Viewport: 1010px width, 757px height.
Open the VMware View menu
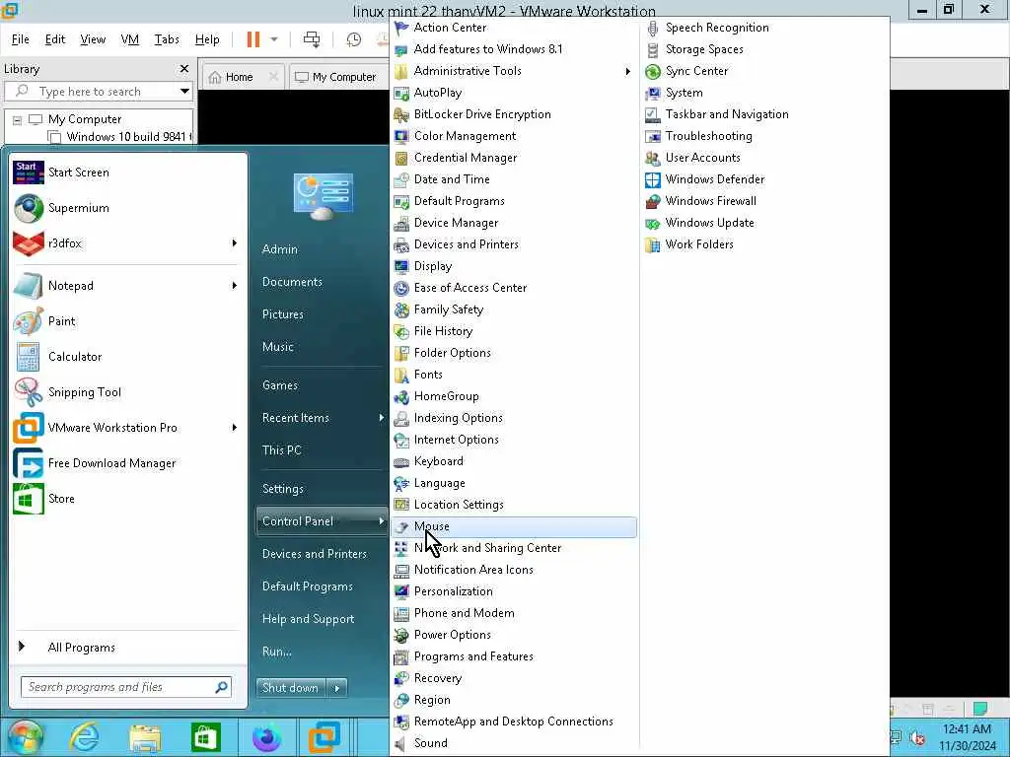pyautogui.click(x=93, y=39)
